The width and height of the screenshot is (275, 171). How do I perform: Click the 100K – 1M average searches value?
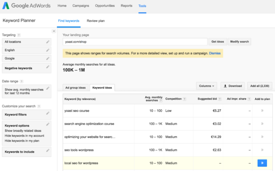point(74,70)
